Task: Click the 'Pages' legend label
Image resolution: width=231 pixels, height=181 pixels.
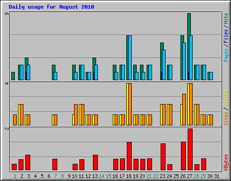Action: (226, 55)
